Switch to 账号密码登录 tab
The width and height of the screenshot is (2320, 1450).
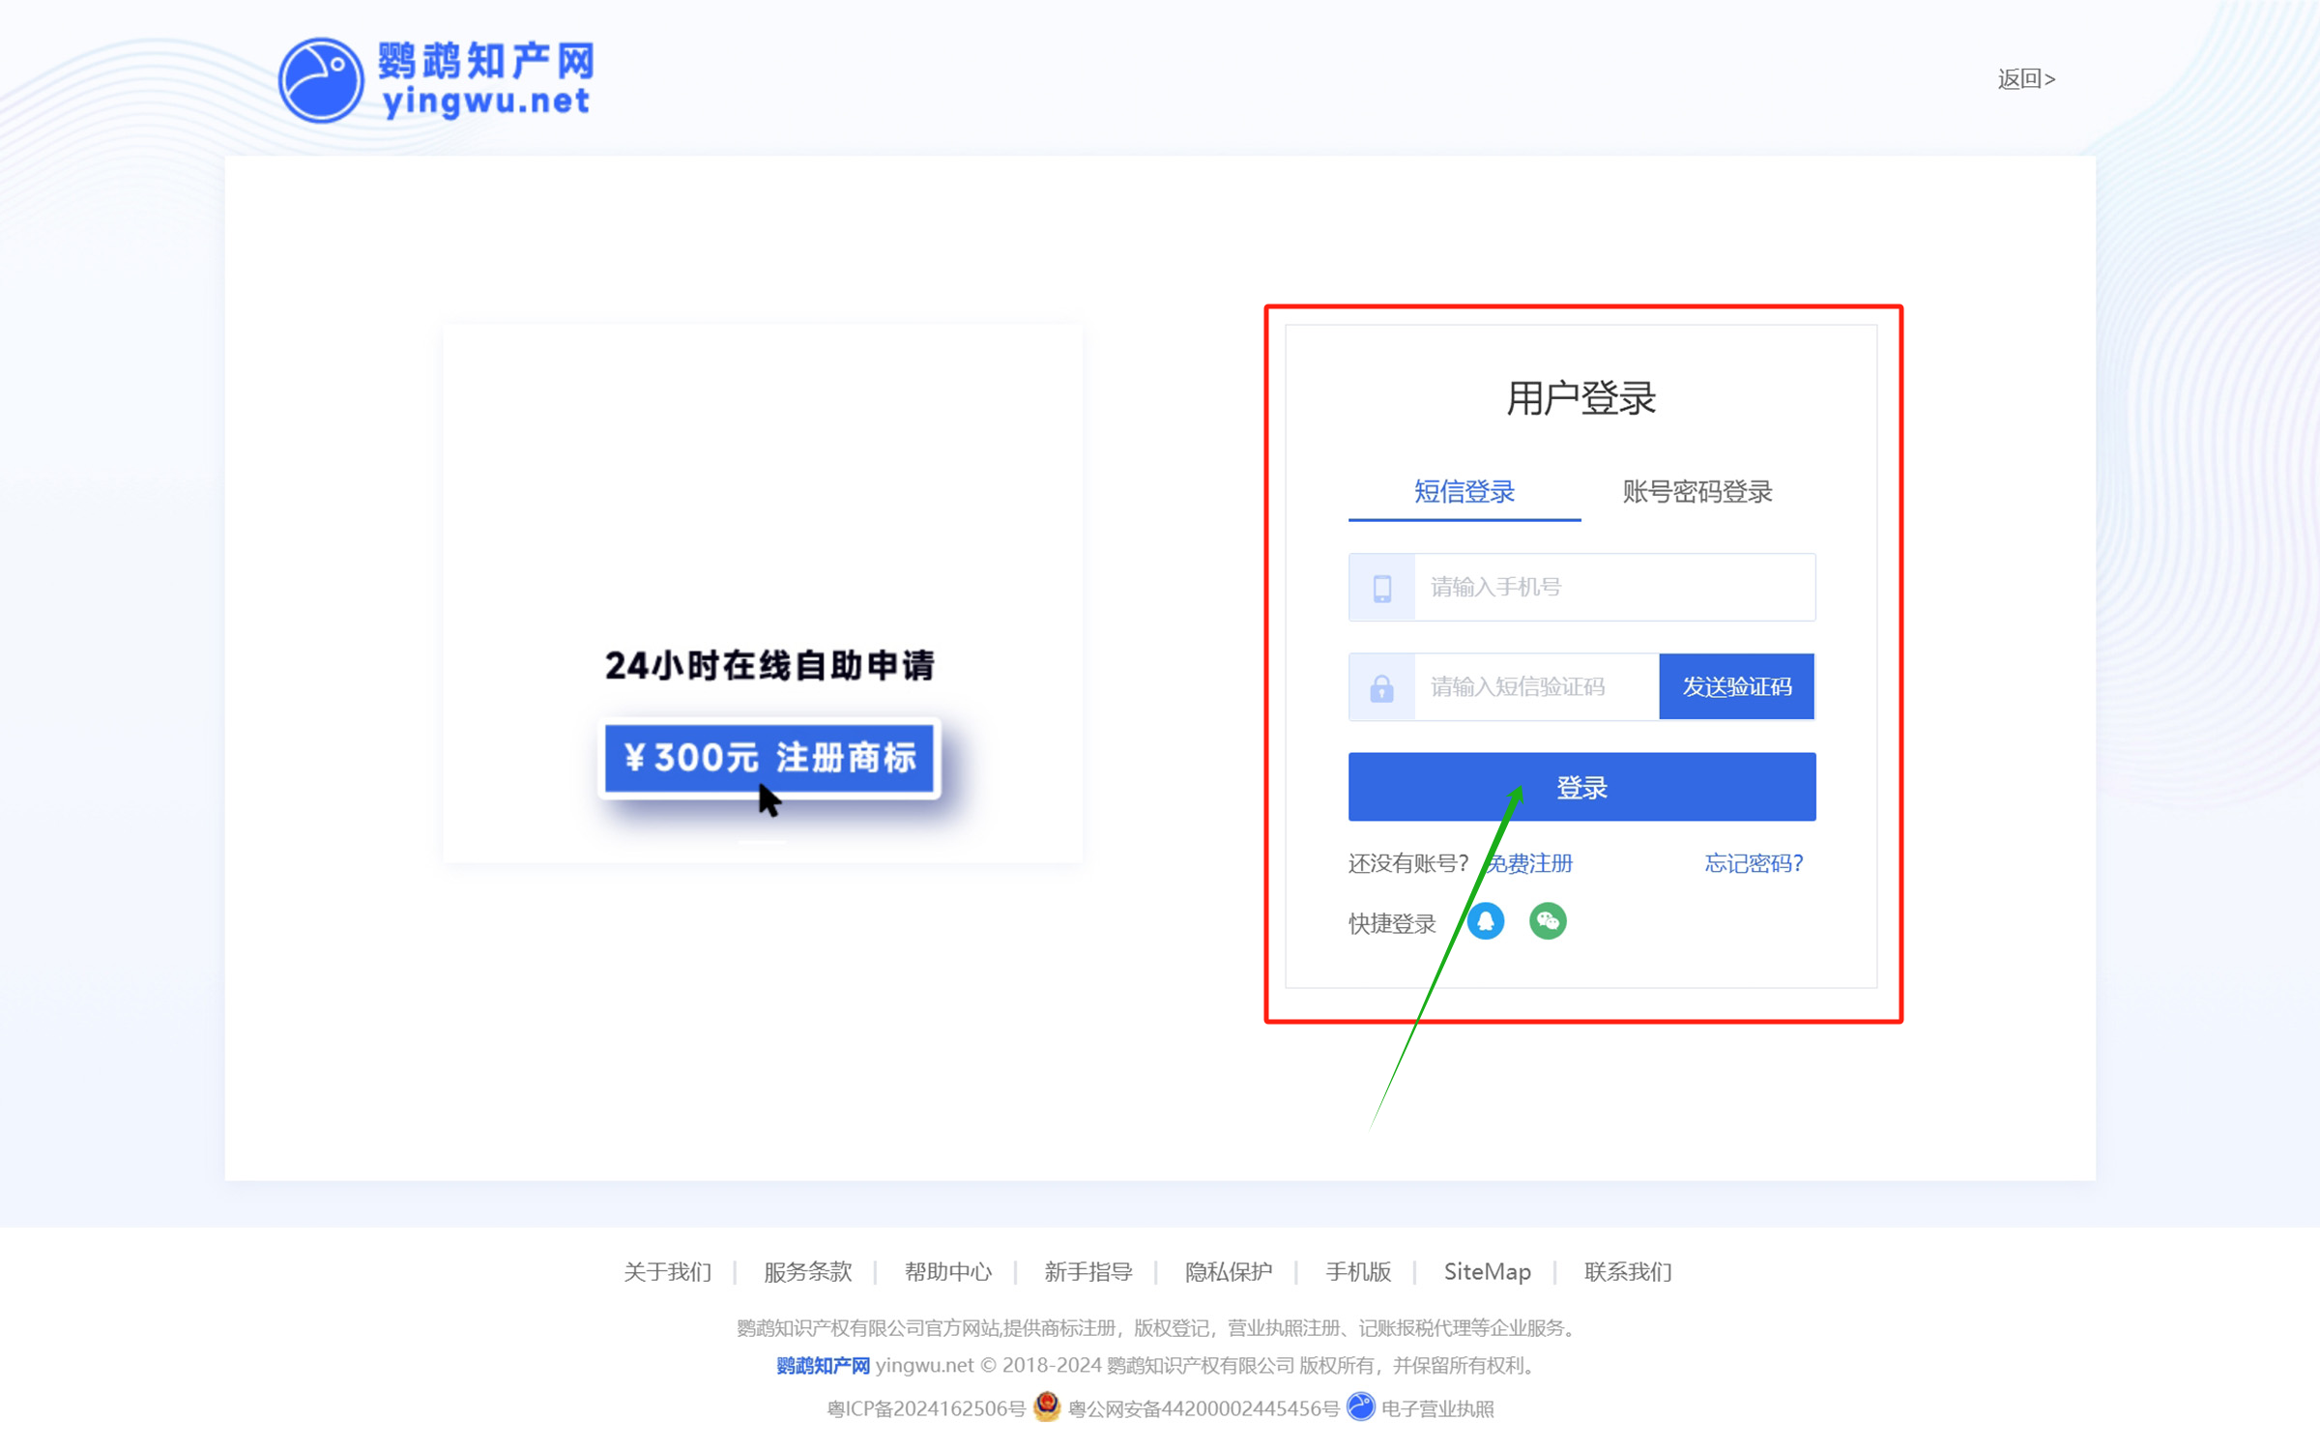click(1697, 492)
